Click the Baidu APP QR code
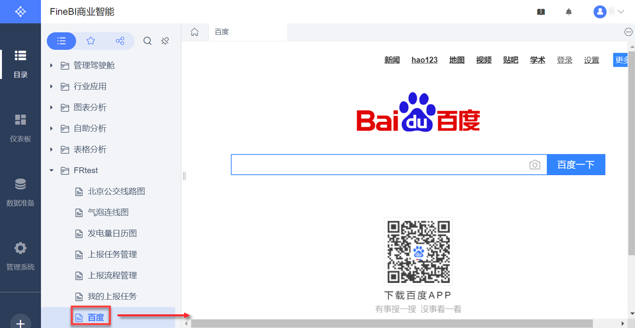Screen dimensions: 635x328 (418, 251)
